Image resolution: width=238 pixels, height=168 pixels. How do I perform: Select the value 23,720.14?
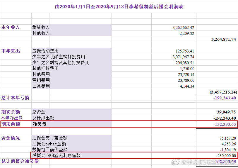[186, 74]
